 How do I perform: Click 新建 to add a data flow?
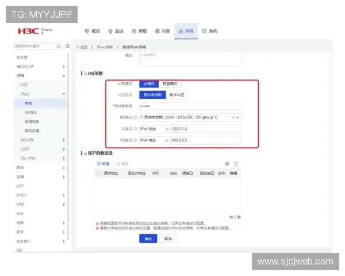(103, 164)
